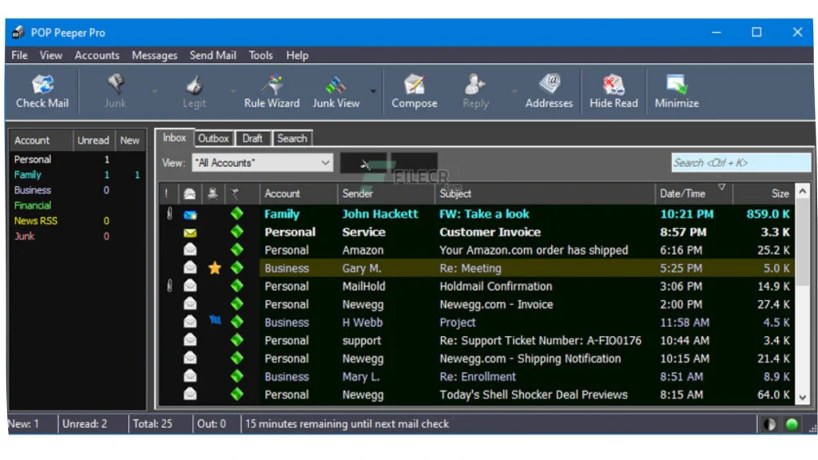The height and width of the screenshot is (460, 818).
Task: Open the All Accounts view dropdown
Action: pos(327,162)
